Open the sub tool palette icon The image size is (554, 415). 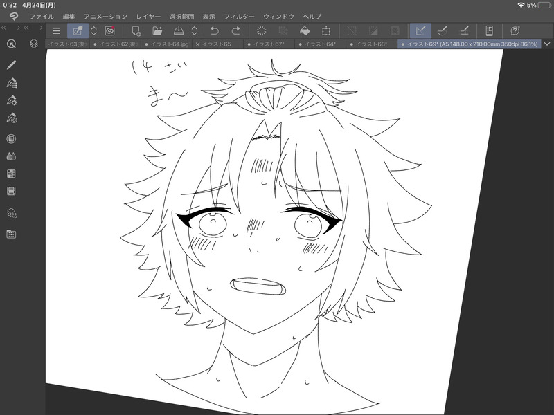click(x=12, y=83)
